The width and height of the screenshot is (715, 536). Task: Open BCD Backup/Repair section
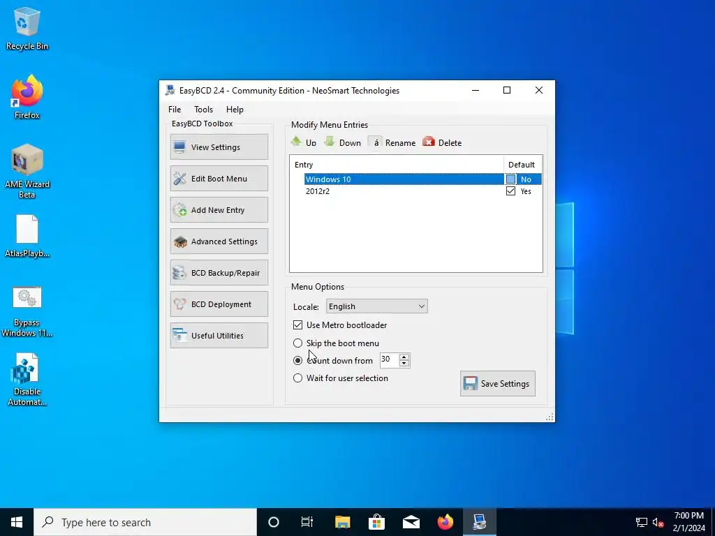click(219, 273)
